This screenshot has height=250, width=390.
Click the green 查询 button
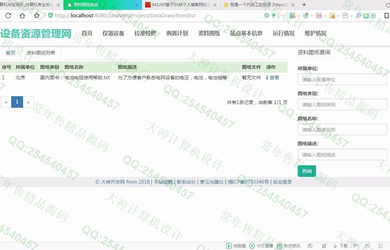tap(307, 171)
